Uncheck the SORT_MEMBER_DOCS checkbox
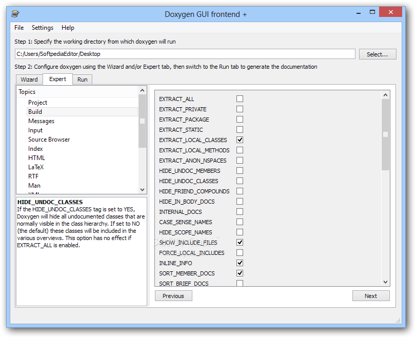 coord(240,273)
